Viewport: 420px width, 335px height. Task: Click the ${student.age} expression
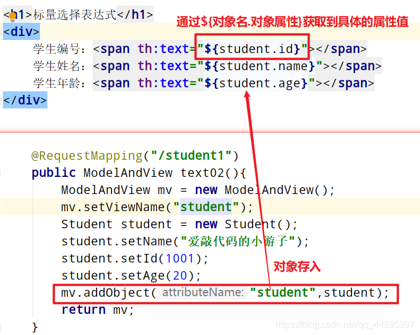[x=255, y=83]
